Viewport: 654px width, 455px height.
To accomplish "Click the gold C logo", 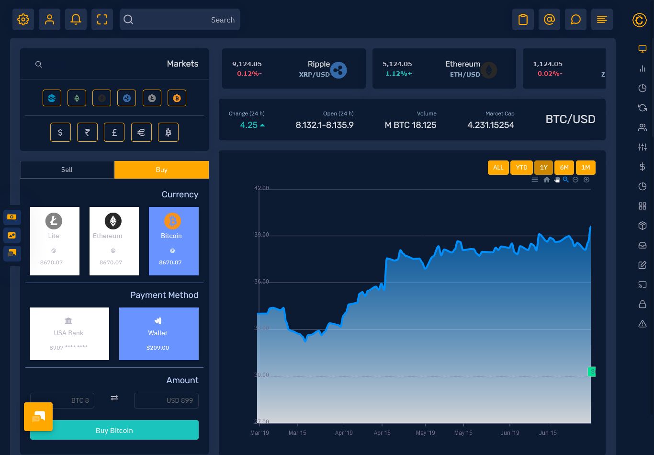I will 640,20.
